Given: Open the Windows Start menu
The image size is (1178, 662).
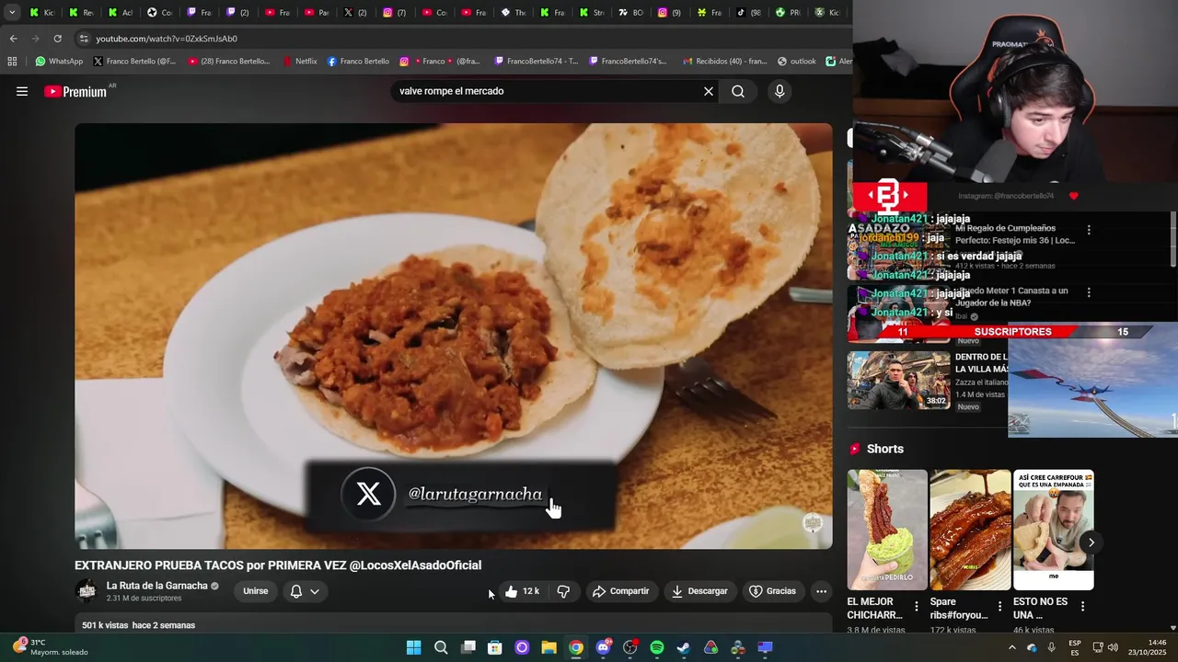Looking at the screenshot, I should [x=414, y=647].
